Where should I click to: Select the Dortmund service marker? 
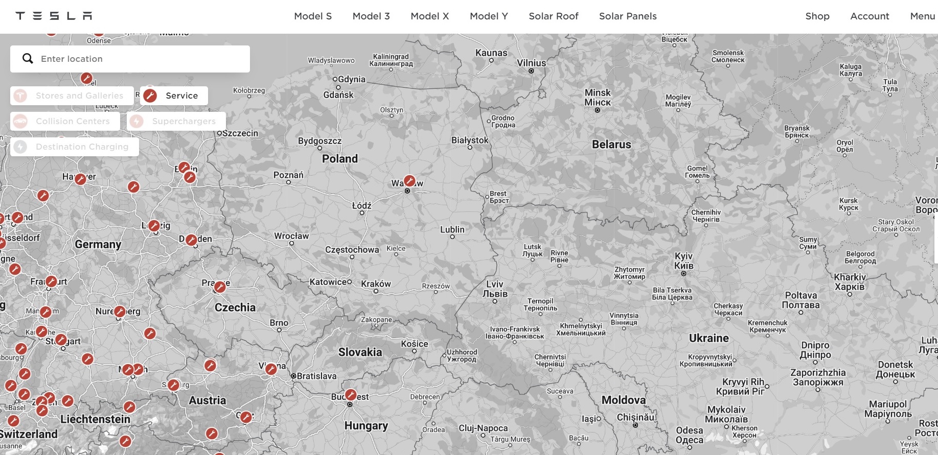coord(17,218)
